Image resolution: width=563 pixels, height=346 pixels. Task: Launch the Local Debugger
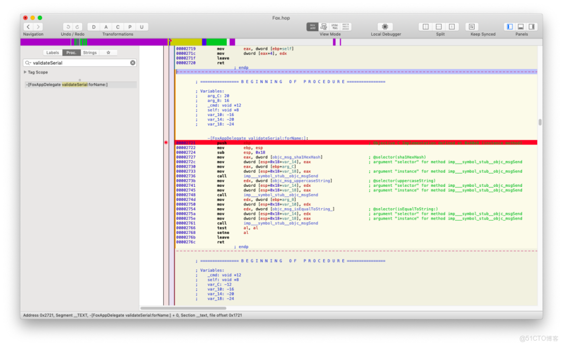385,27
